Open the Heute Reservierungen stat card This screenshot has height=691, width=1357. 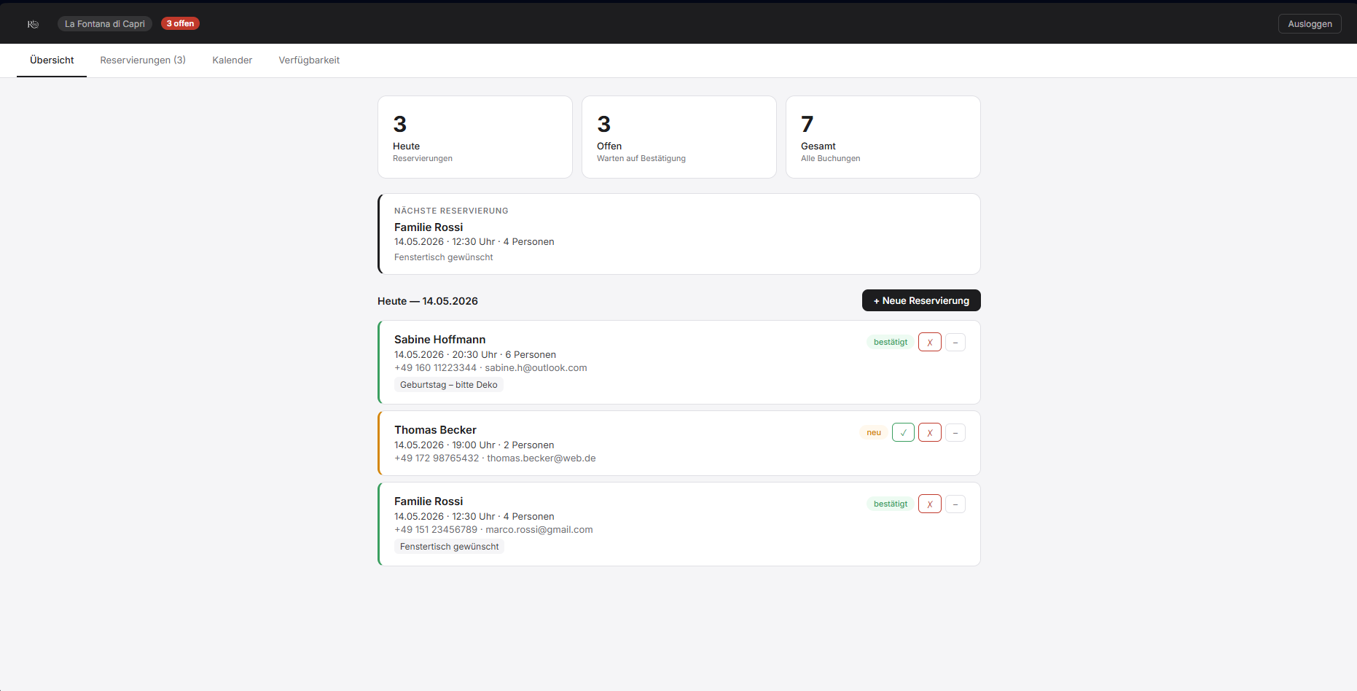coord(475,137)
